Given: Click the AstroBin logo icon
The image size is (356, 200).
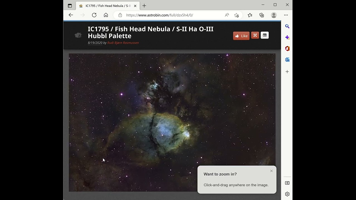Looking at the screenshot, I should click(x=78, y=35).
